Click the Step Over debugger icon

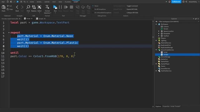(83, 7)
